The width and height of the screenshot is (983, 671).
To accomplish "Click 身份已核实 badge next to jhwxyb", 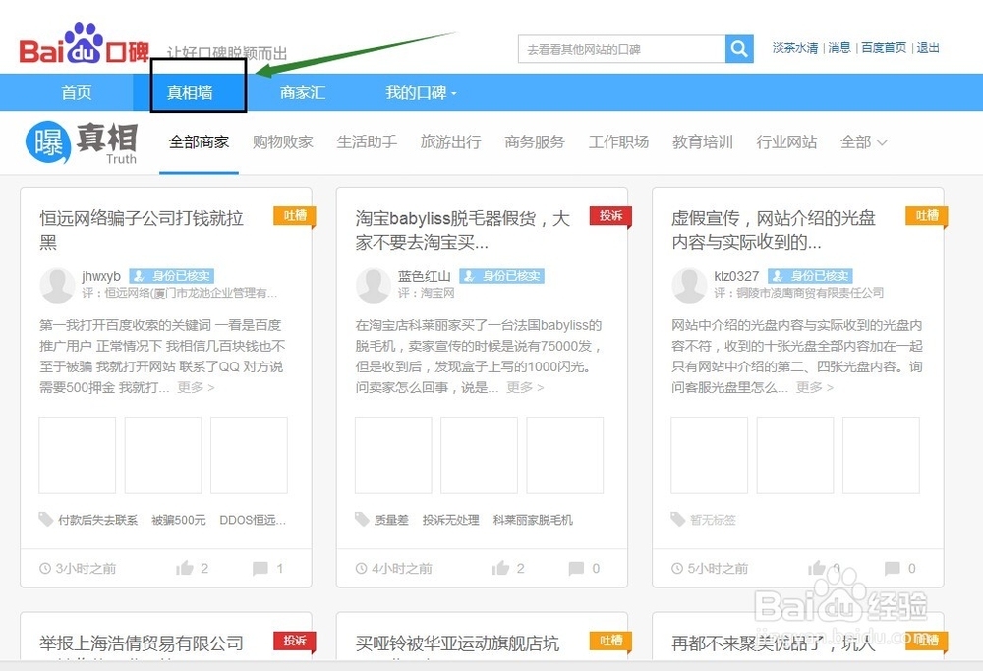I will [x=171, y=276].
